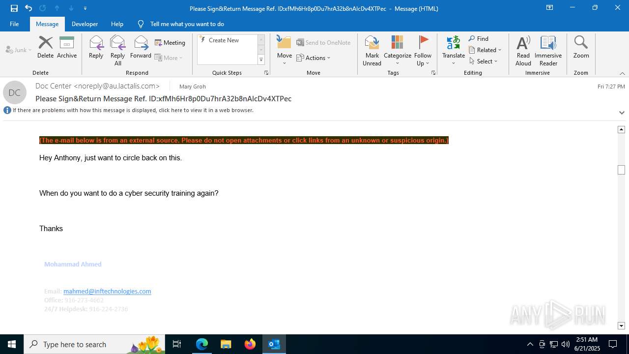629x354 pixels.
Task: Mark the message as Unread
Action: click(372, 51)
